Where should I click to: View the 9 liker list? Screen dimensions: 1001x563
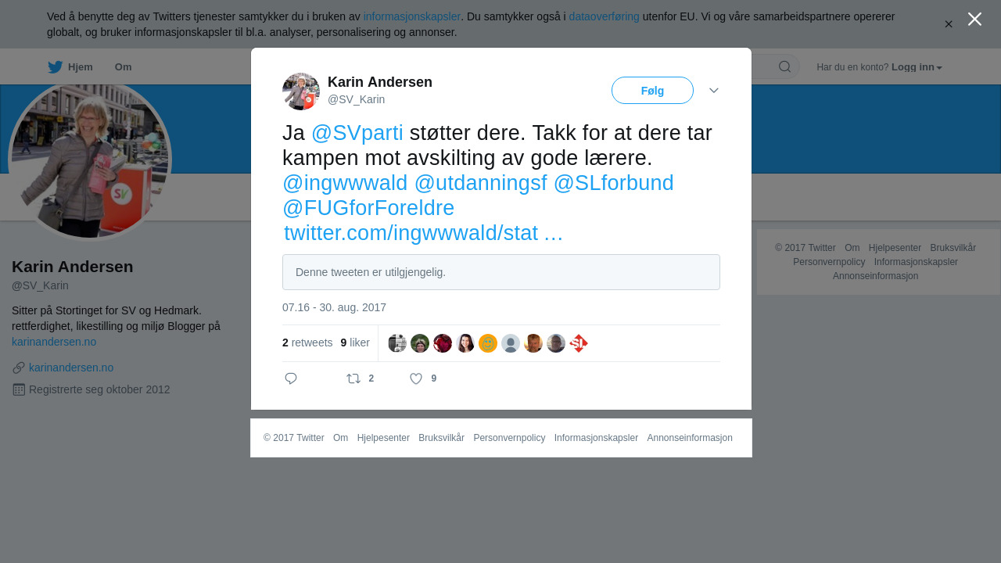355,342
